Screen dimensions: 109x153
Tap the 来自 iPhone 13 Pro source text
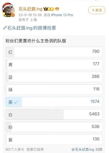pos(58,15)
